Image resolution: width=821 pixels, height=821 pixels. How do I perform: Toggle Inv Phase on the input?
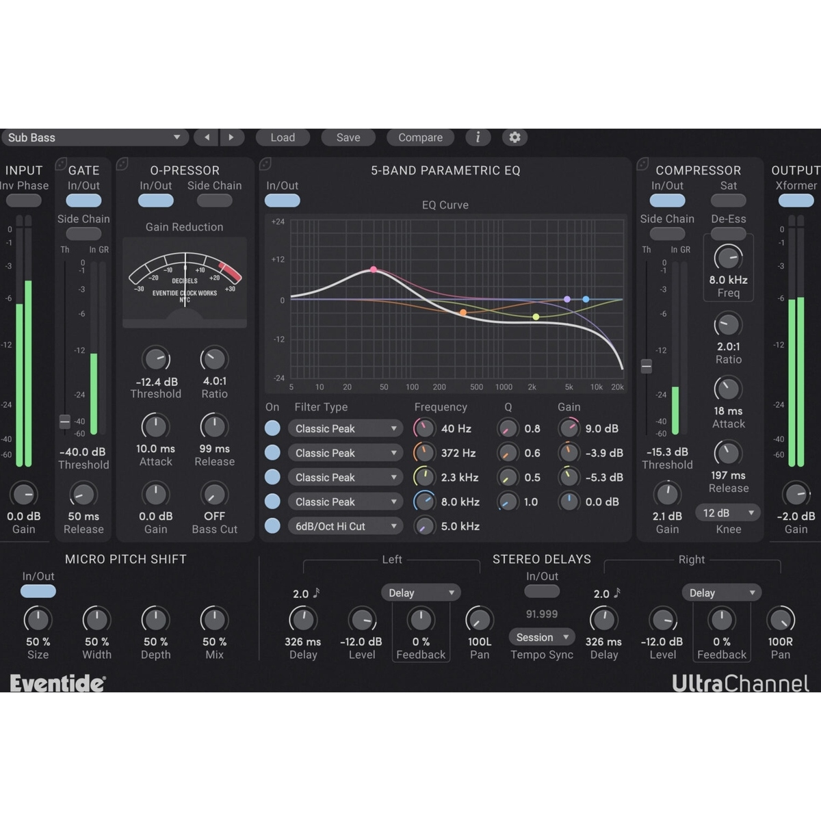(x=23, y=200)
